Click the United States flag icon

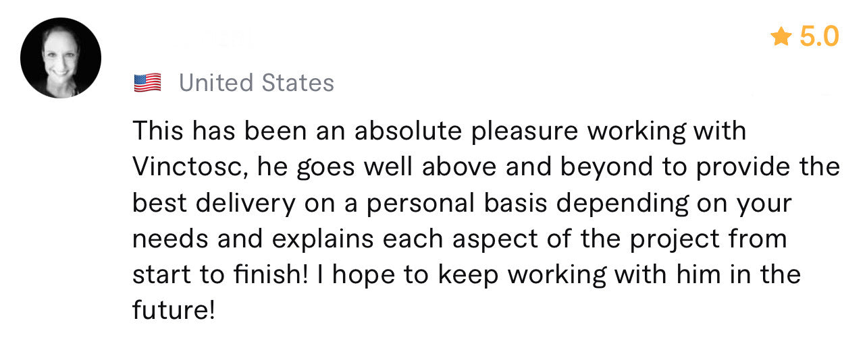pos(148,83)
